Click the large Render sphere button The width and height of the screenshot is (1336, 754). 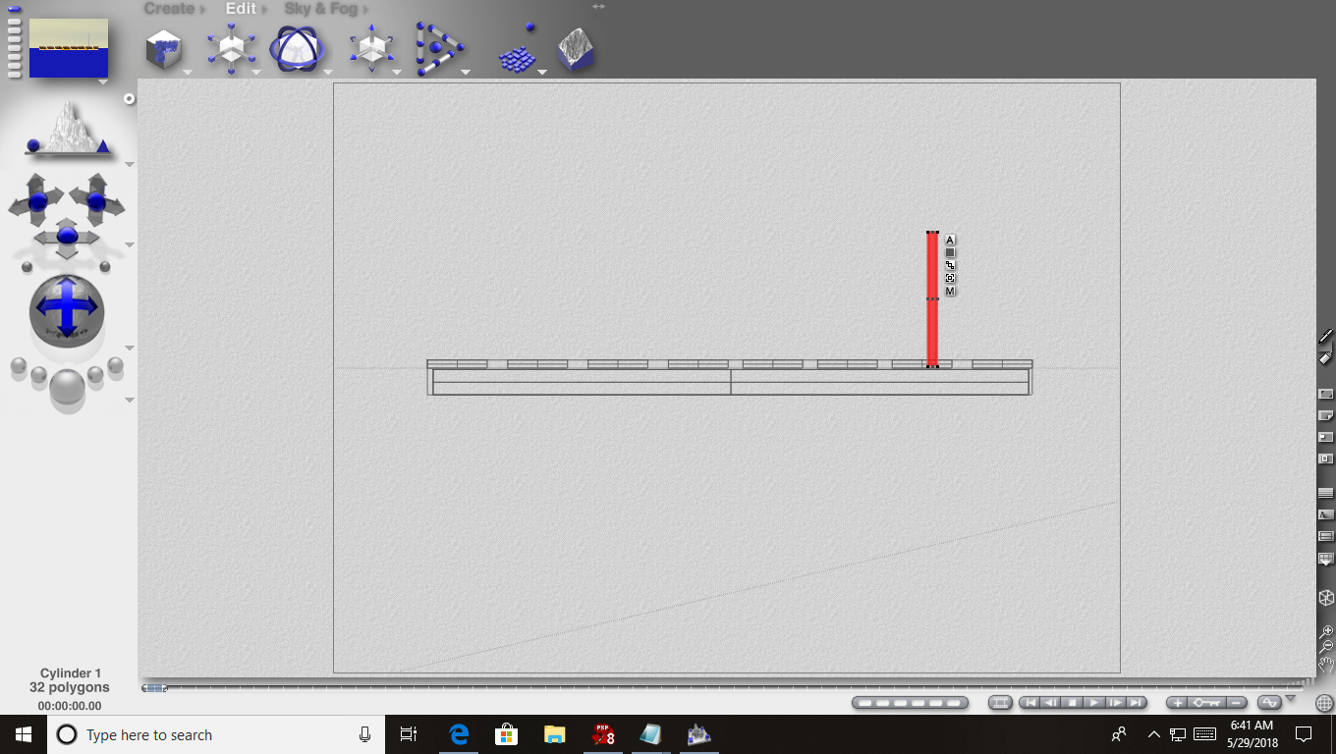[x=67, y=389]
